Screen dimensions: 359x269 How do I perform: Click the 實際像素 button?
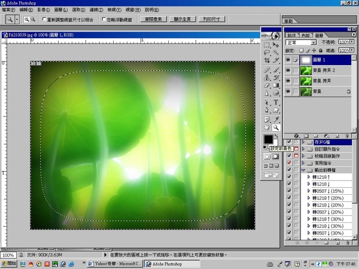point(155,20)
